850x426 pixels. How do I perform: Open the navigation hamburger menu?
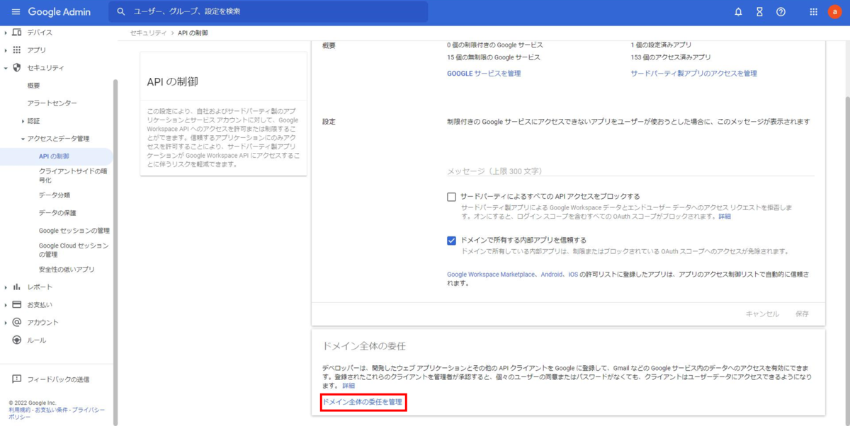pos(16,11)
